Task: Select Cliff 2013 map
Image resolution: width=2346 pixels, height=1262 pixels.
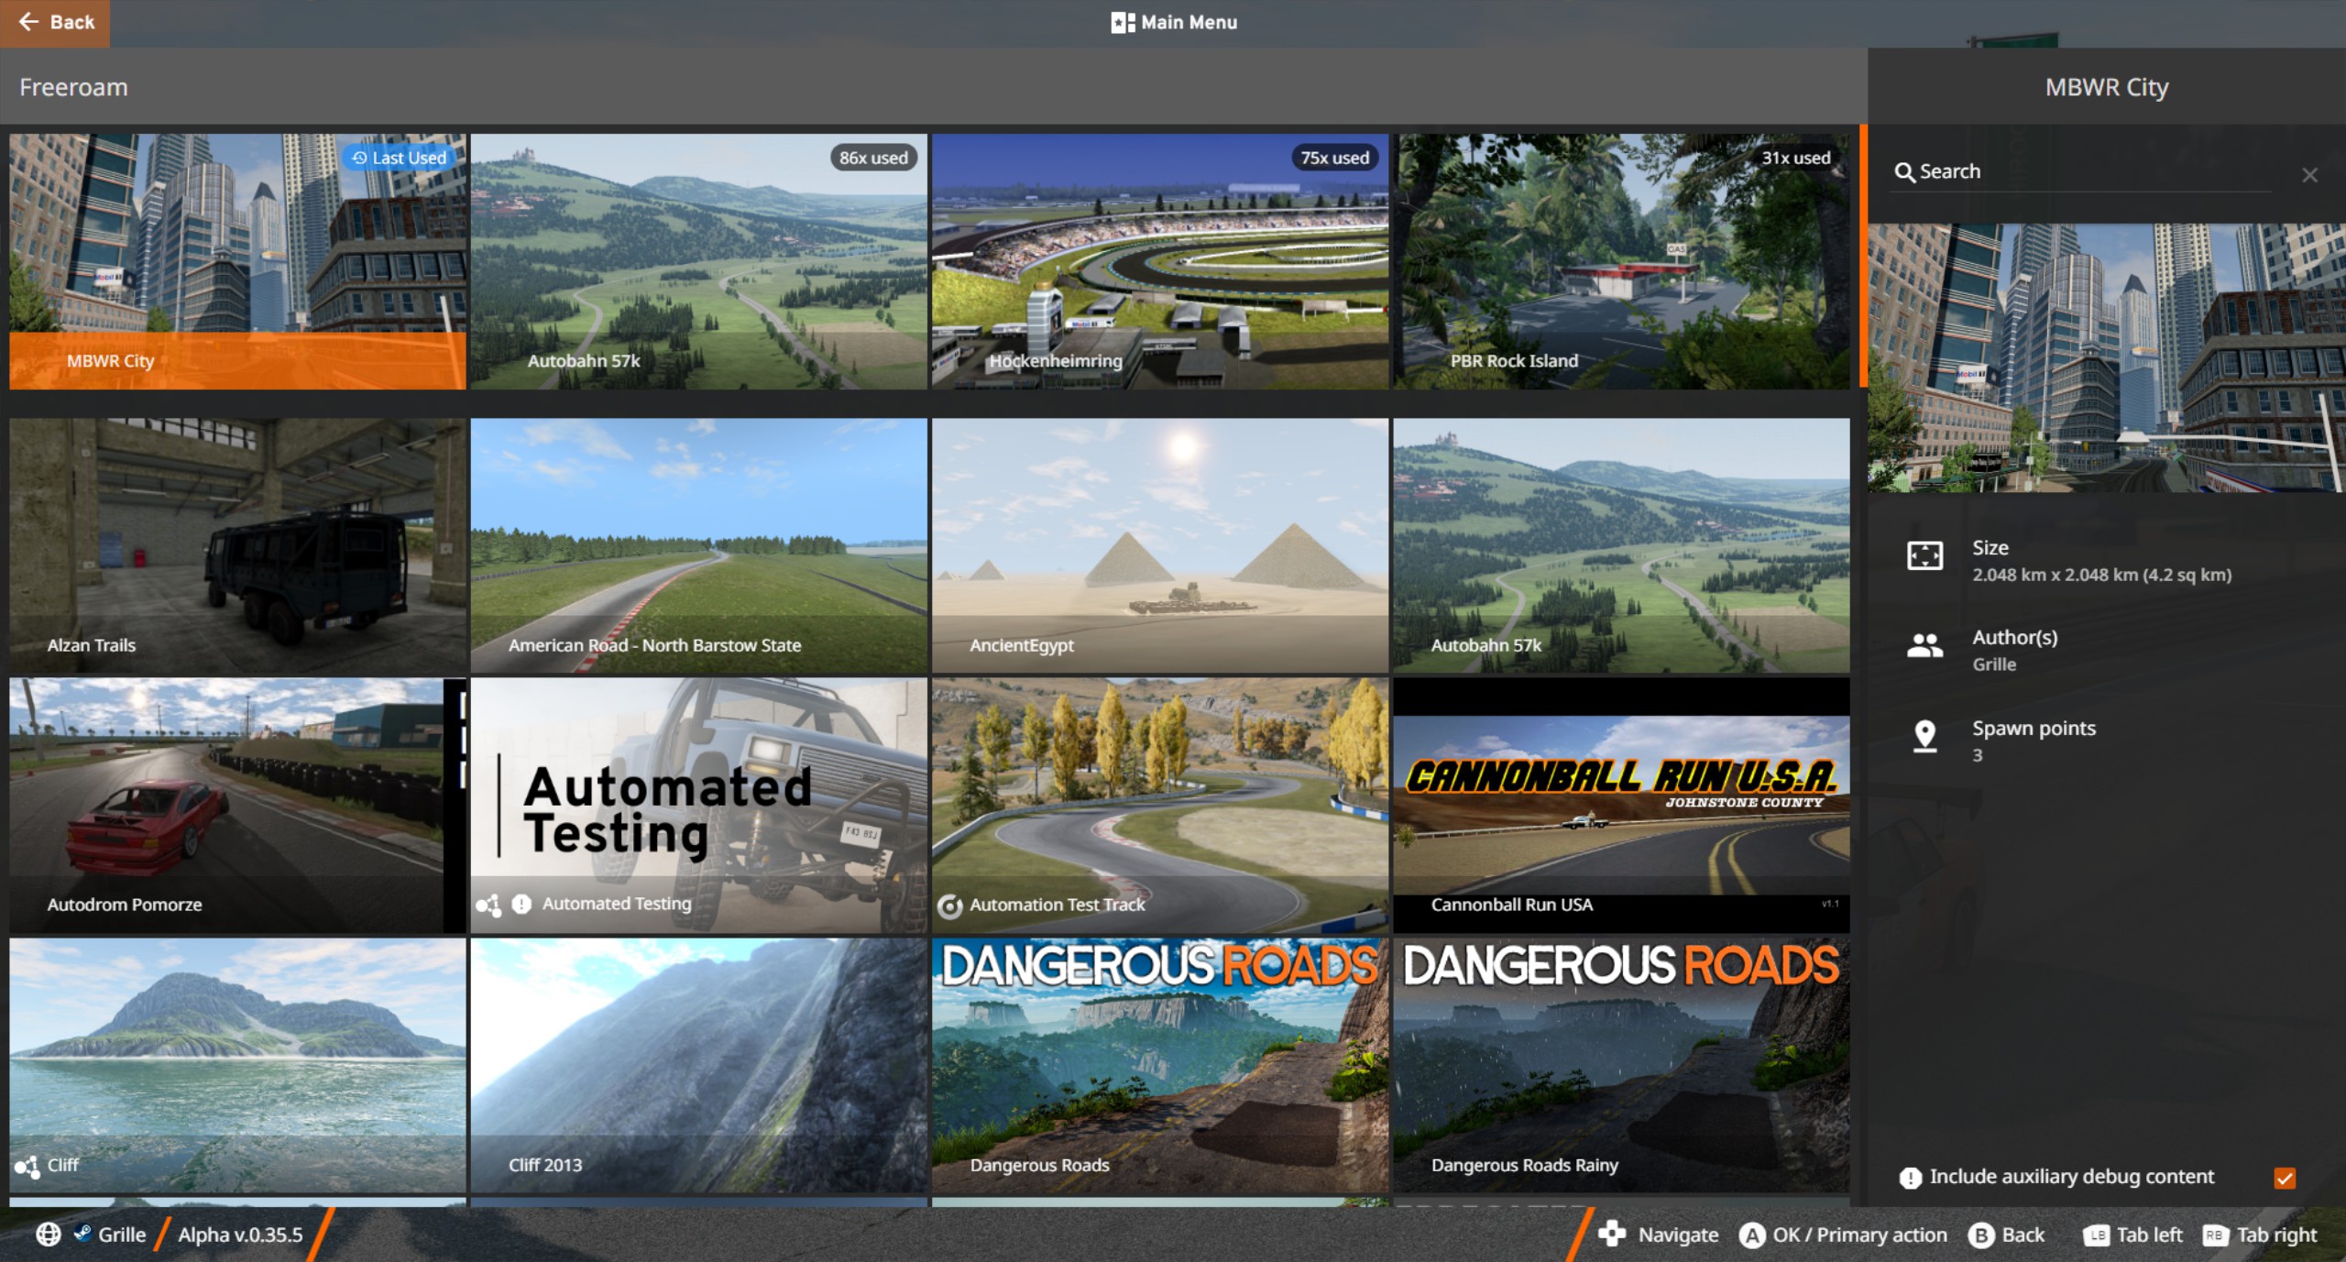Action: (698, 1065)
